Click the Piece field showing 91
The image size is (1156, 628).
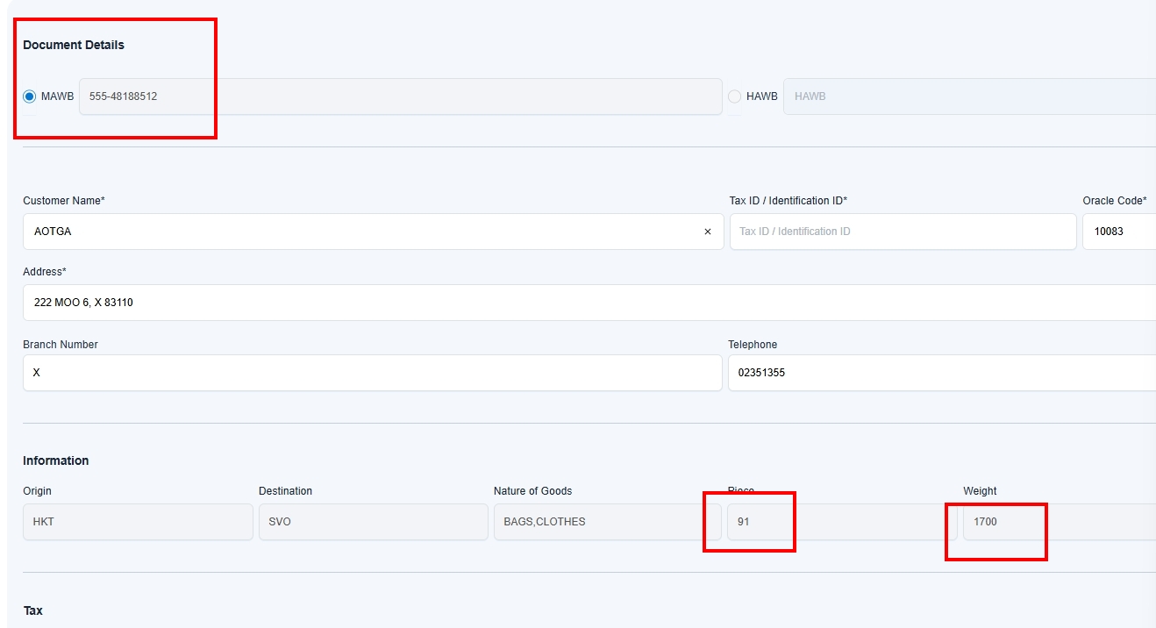(x=842, y=522)
